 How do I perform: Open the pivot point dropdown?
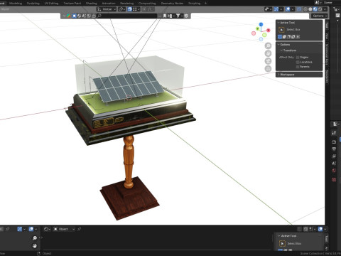(x=121, y=9)
